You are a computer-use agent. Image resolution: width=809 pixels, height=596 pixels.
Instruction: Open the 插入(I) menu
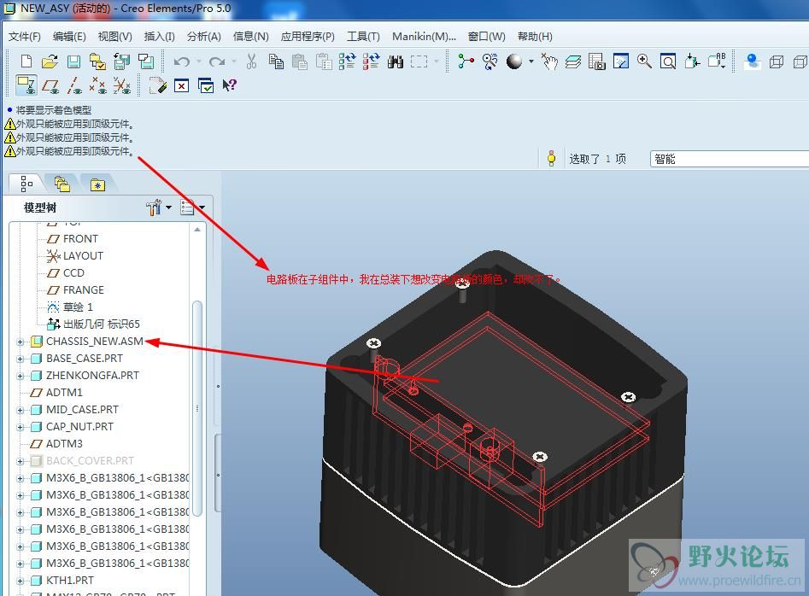click(x=159, y=37)
